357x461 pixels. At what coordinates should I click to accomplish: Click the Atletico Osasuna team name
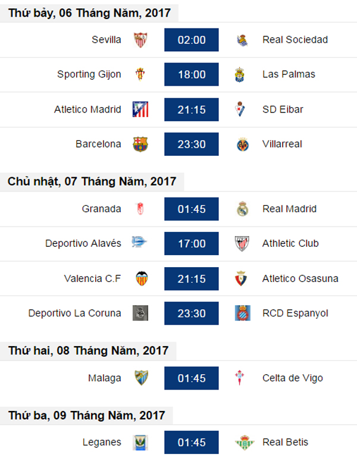click(x=300, y=278)
